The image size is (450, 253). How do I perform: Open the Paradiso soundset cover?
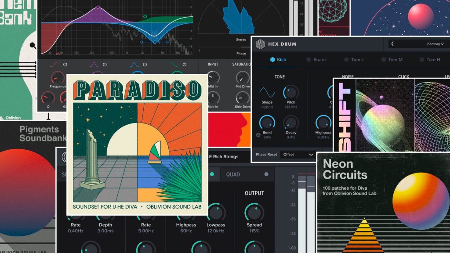[x=137, y=145]
